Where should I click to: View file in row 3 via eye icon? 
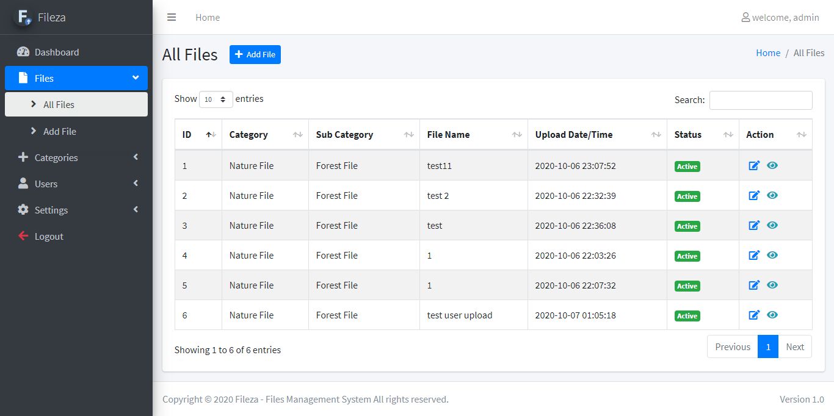(772, 225)
